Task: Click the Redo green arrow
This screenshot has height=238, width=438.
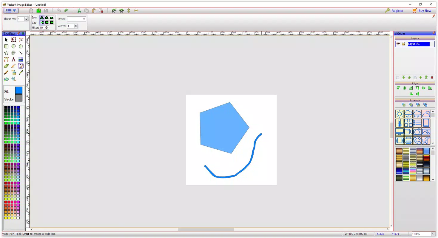Action: [66, 10]
